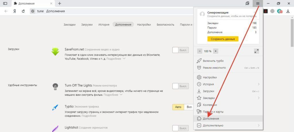Toggle the Turn Off The Lights switch
The width and height of the screenshot is (294, 132).
[180, 86]
